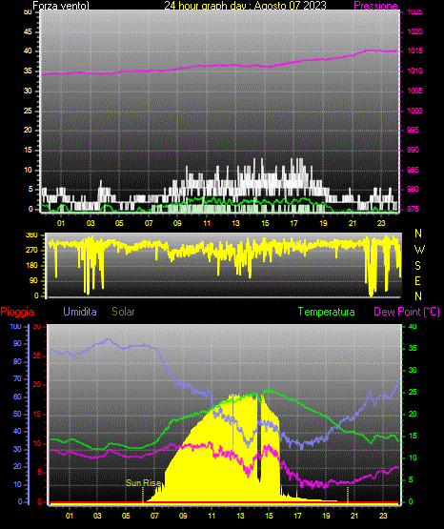Screen dimensions: 444x529
Task: Click the 1015 pressure axis value
Action: tap(414, 51)
